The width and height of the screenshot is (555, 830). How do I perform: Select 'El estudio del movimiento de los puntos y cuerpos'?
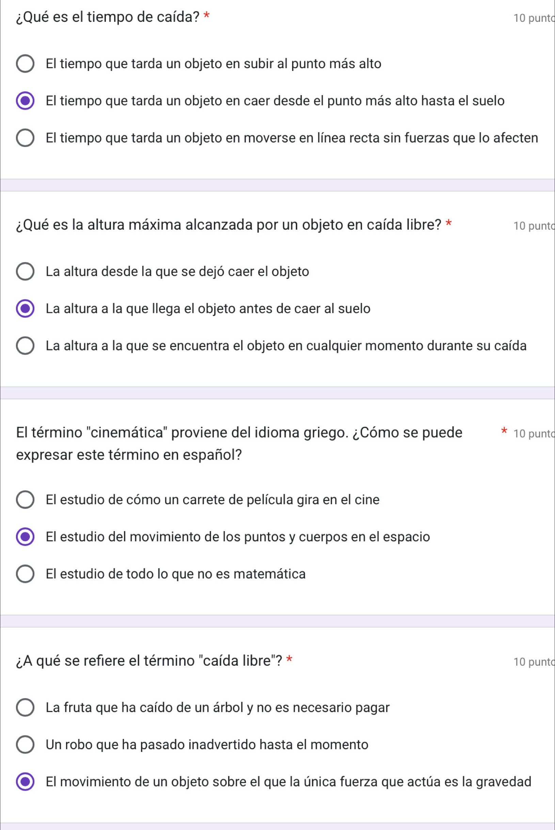coord(25,537)
